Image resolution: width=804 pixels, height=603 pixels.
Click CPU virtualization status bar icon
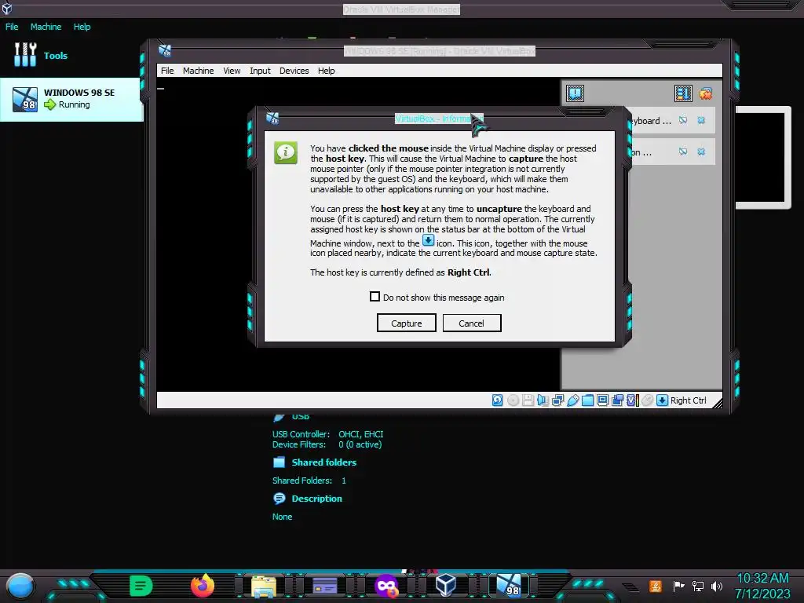click(x=633, y=400)
